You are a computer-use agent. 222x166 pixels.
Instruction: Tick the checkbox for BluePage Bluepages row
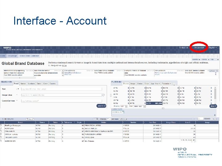[x=1, y=125]
